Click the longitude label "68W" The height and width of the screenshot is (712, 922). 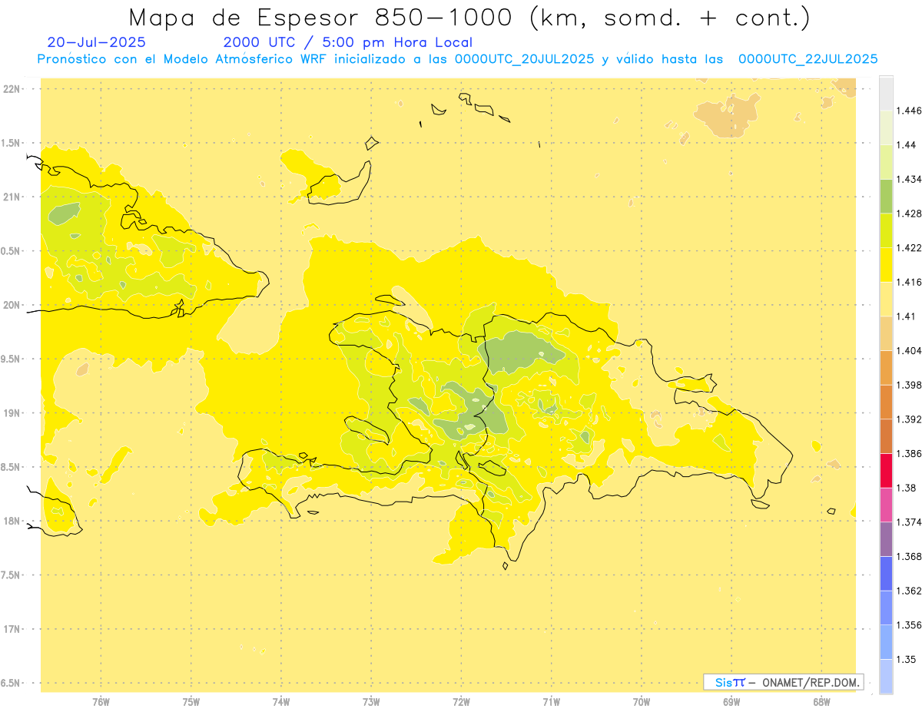pos(821,701)
